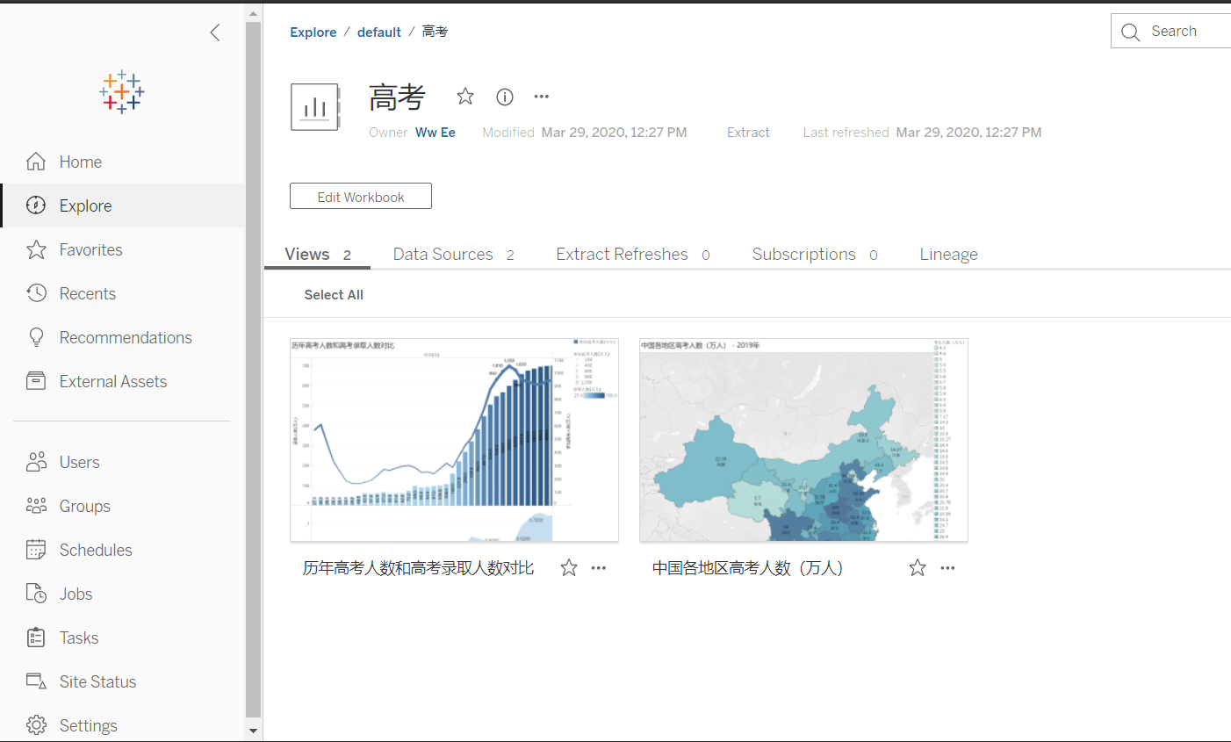
Task: Open the actions menu for the map view
Action: (947, 567)
